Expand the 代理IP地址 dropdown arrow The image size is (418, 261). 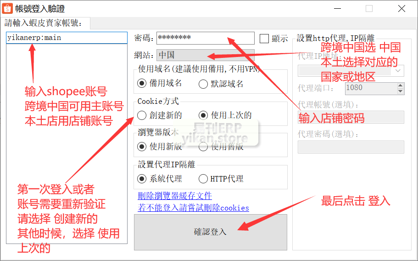(398, 70)
